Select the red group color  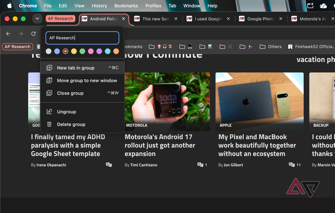tap(65, 51)
